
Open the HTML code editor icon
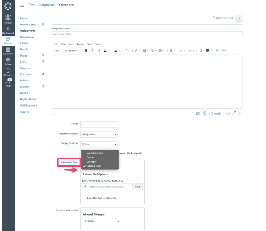click(228, 113)
